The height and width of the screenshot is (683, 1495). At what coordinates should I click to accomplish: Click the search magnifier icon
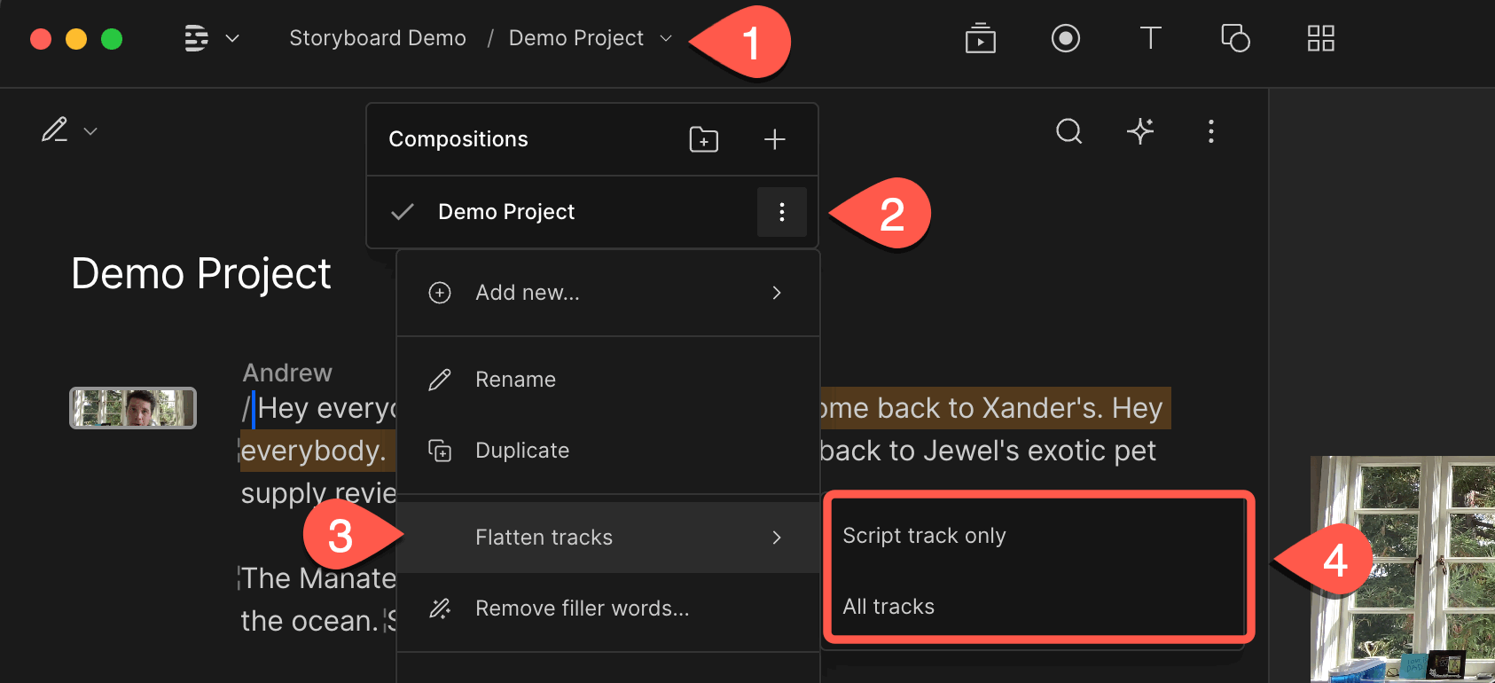1068,131
